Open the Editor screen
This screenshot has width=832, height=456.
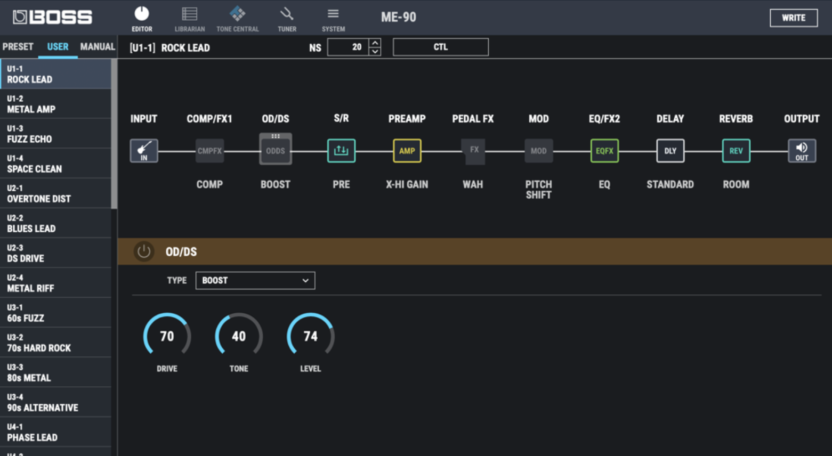(x=141, y=17)
